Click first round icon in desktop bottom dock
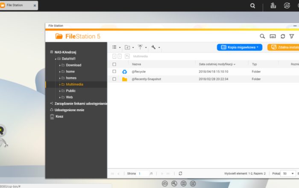The width and height of the screenshot is (299, 188). pos(165,183)
